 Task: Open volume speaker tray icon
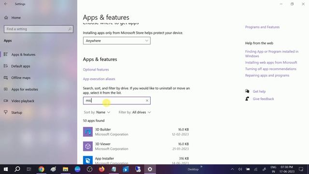[x=240, y=169]
